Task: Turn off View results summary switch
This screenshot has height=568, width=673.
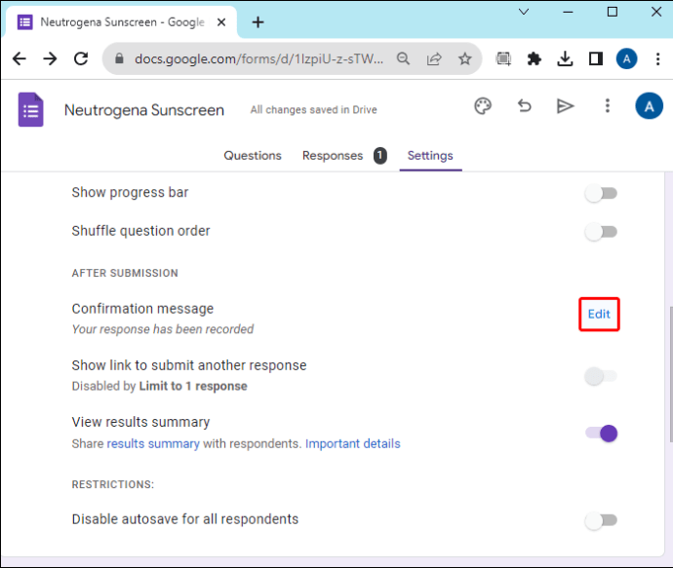Action: 601,434
